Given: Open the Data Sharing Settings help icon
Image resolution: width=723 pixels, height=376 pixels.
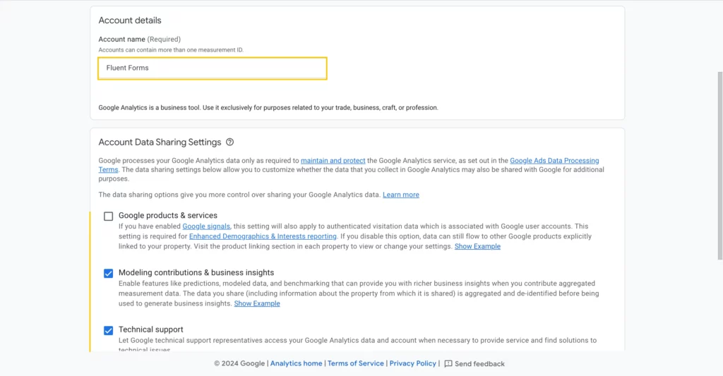Looking at the screenshot, I should pos(229,142).
